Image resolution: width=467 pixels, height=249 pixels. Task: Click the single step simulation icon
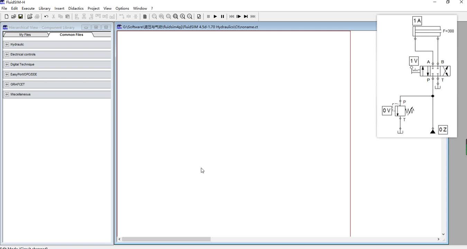(239, 17)
